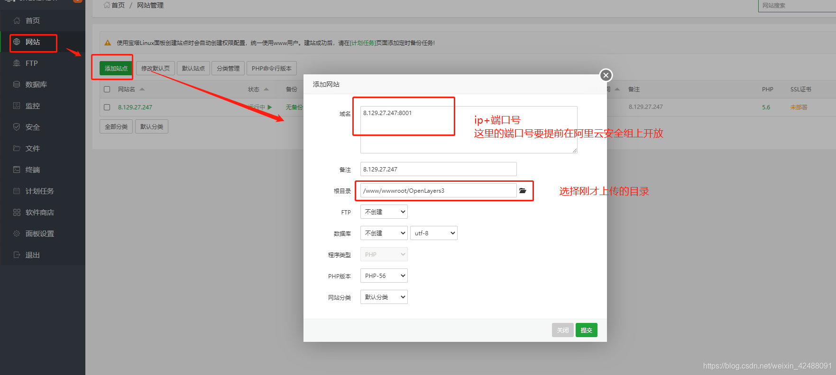Focus the 备注 remark input field
Viewport: 836px width, 375px height.
point(439,169)
